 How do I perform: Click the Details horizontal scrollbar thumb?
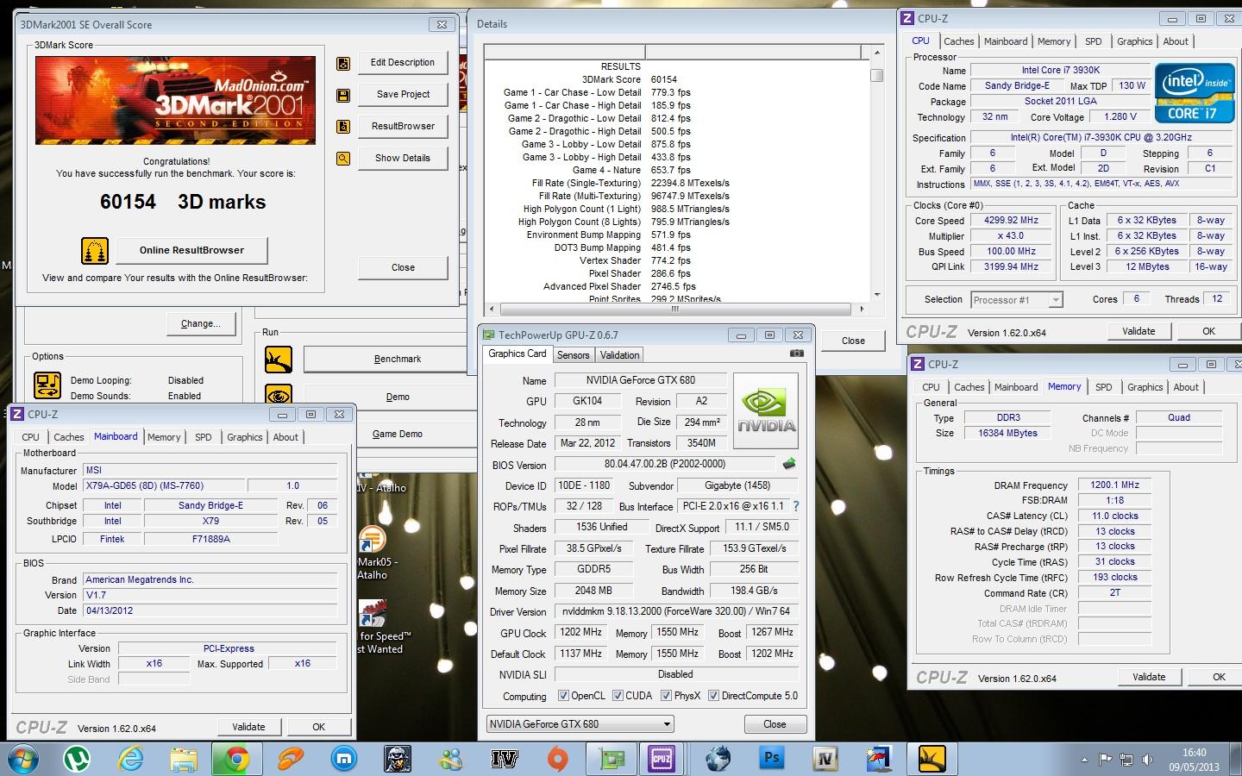[674, 309]
